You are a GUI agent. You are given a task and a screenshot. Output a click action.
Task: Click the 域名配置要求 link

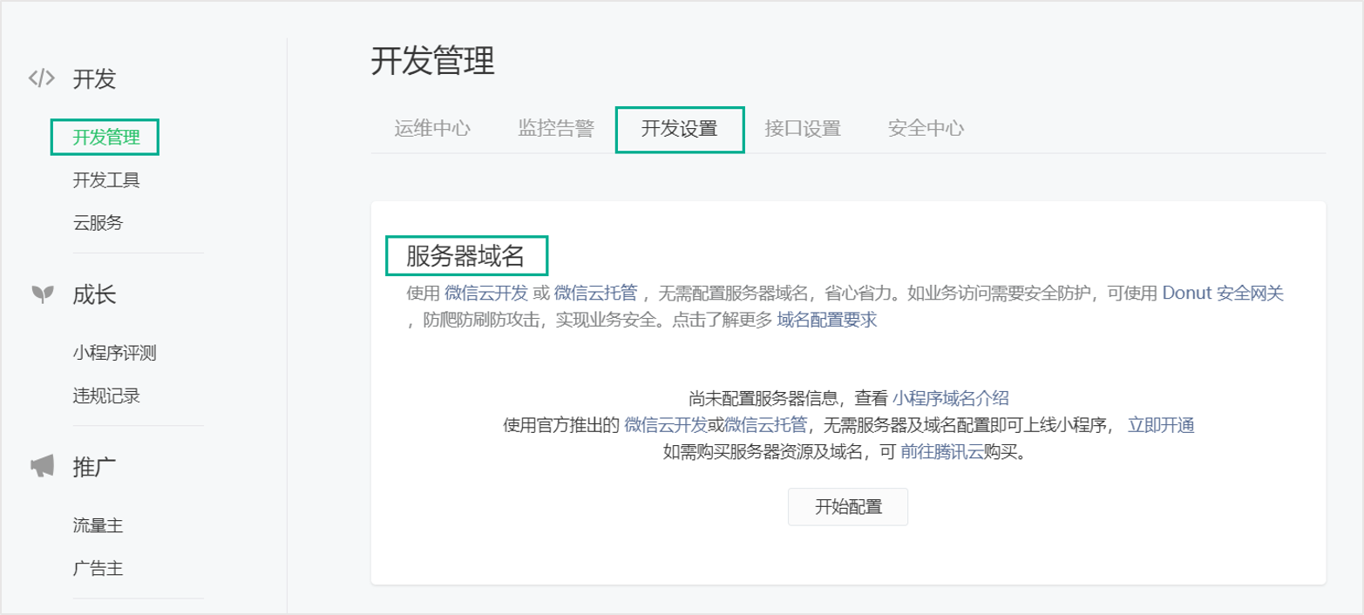[x=826, y=320]
